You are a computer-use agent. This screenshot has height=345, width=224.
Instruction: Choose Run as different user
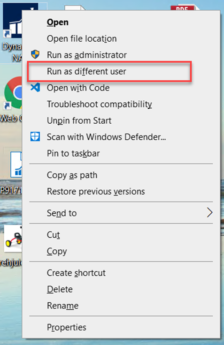pos(86,72)
